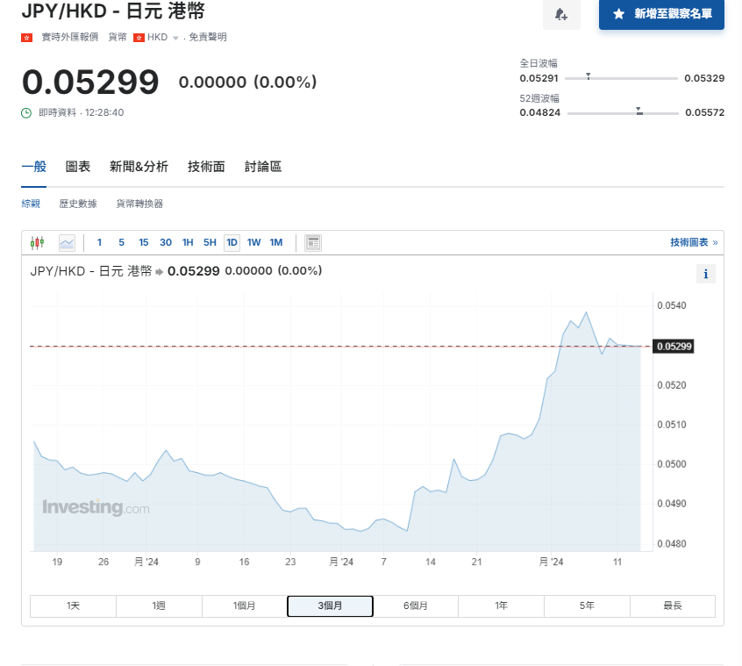Select the 1D chart interval

click(232, 243)
